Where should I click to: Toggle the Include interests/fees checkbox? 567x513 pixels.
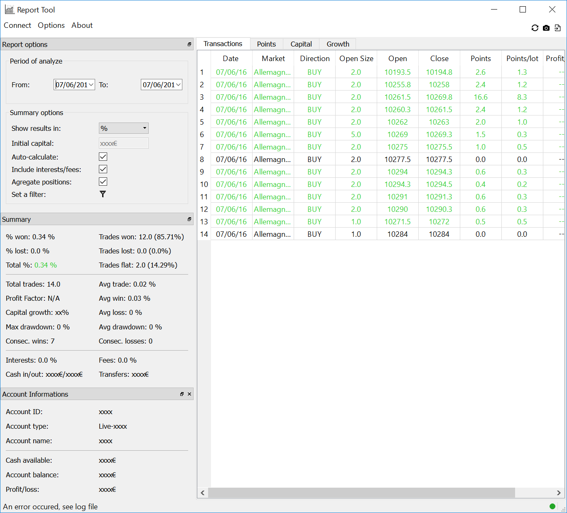point(103,169)
